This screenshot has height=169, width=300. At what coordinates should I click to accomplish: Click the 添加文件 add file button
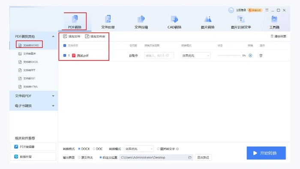coord(72,36)
